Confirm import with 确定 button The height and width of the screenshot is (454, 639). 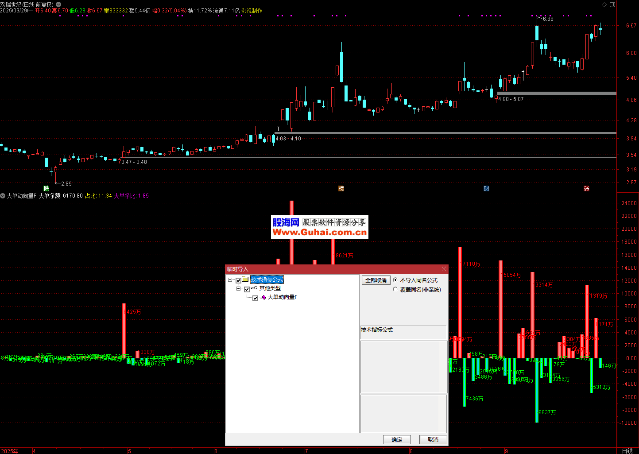(397, 439)
